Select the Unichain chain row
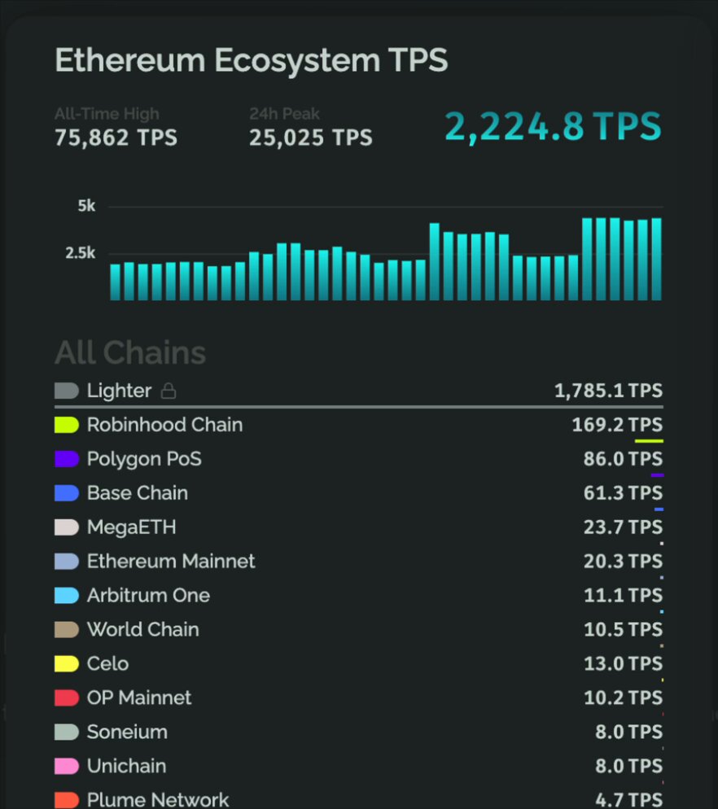The height and width of the screenshot is (809, 718). (x=359, y=766)
